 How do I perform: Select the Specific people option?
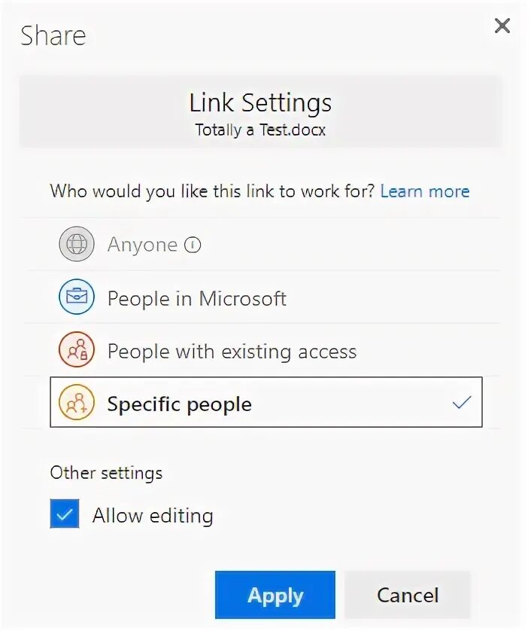click(266, 402)
